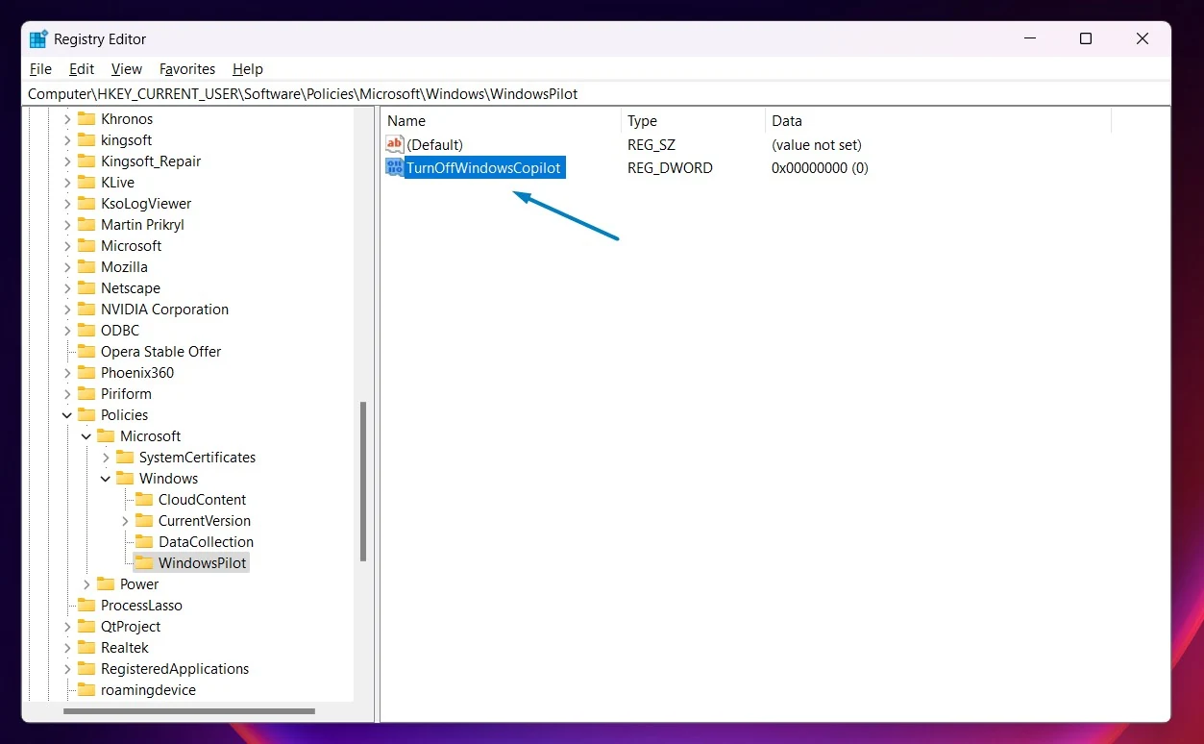Click the Piriform folder icon
This screenshot has width=1204, height=744.
click(x=86, y=394)
